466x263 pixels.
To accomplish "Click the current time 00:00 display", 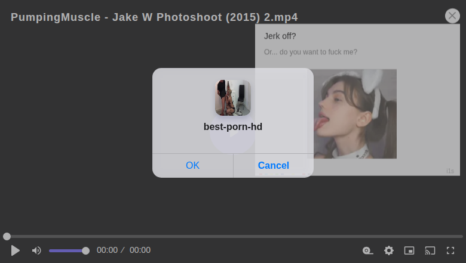I will [107, 250].
